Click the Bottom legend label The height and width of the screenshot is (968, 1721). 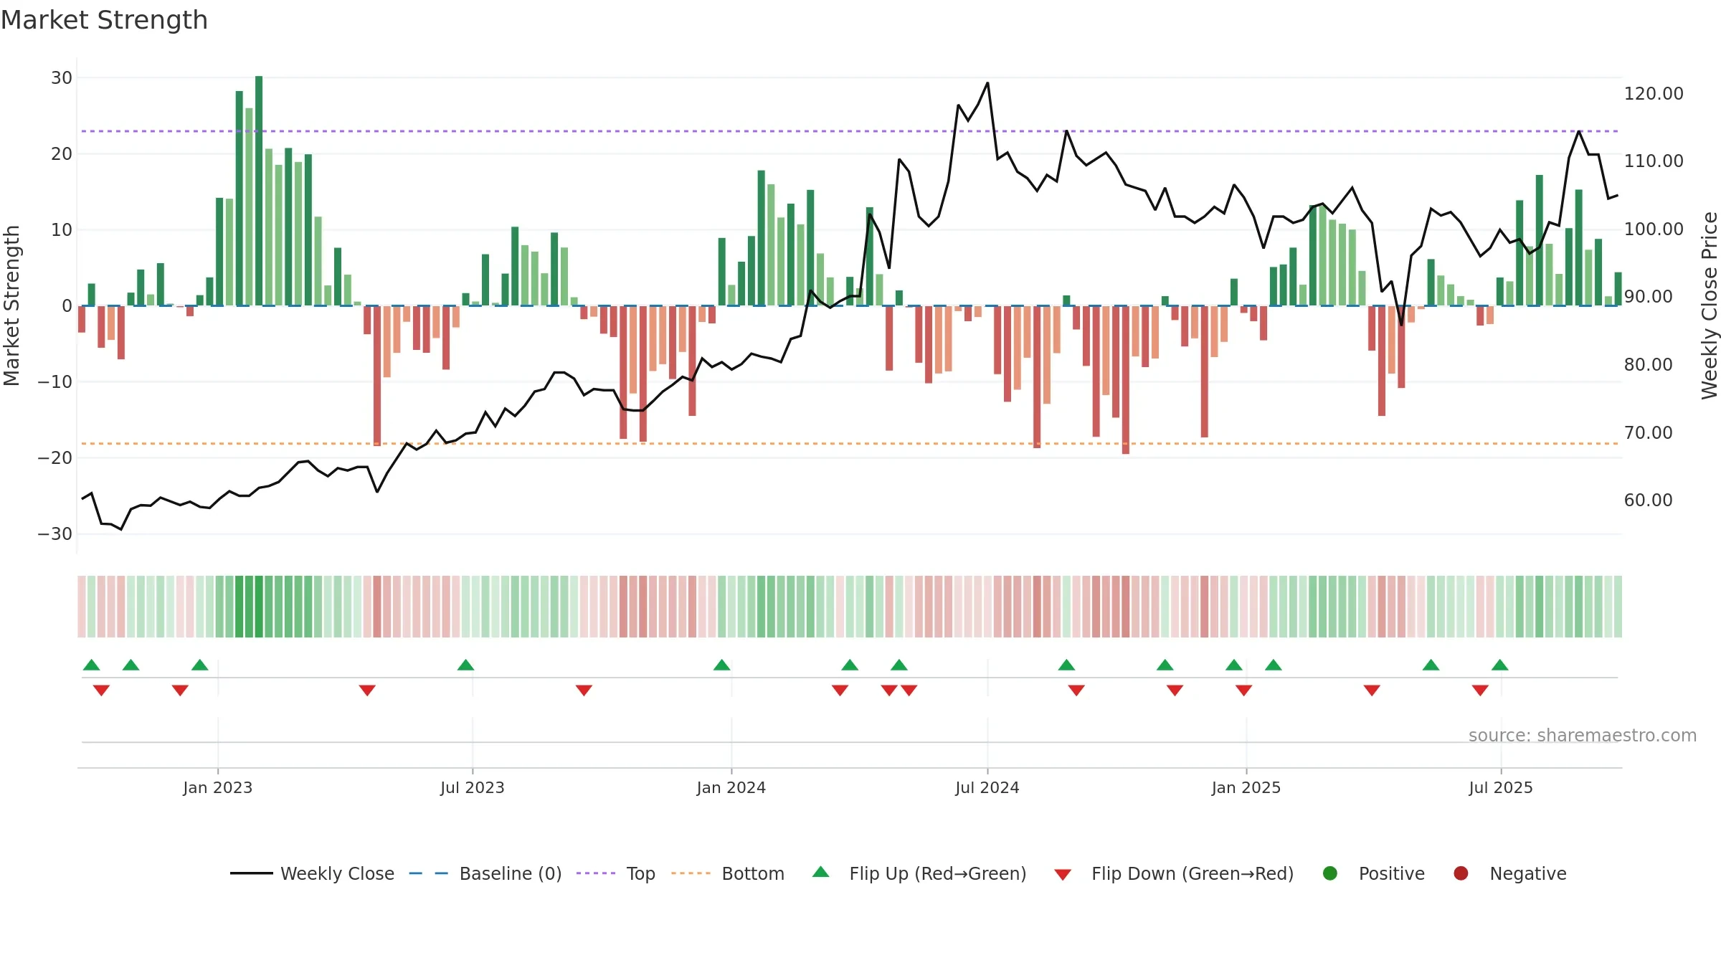(x=753, y=873)
